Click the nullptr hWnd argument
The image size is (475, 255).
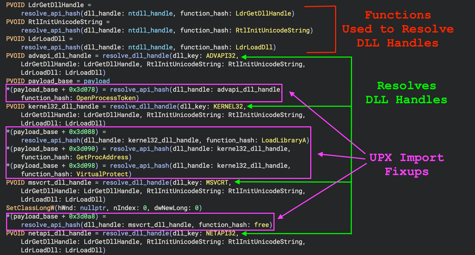tap(93, 208)
